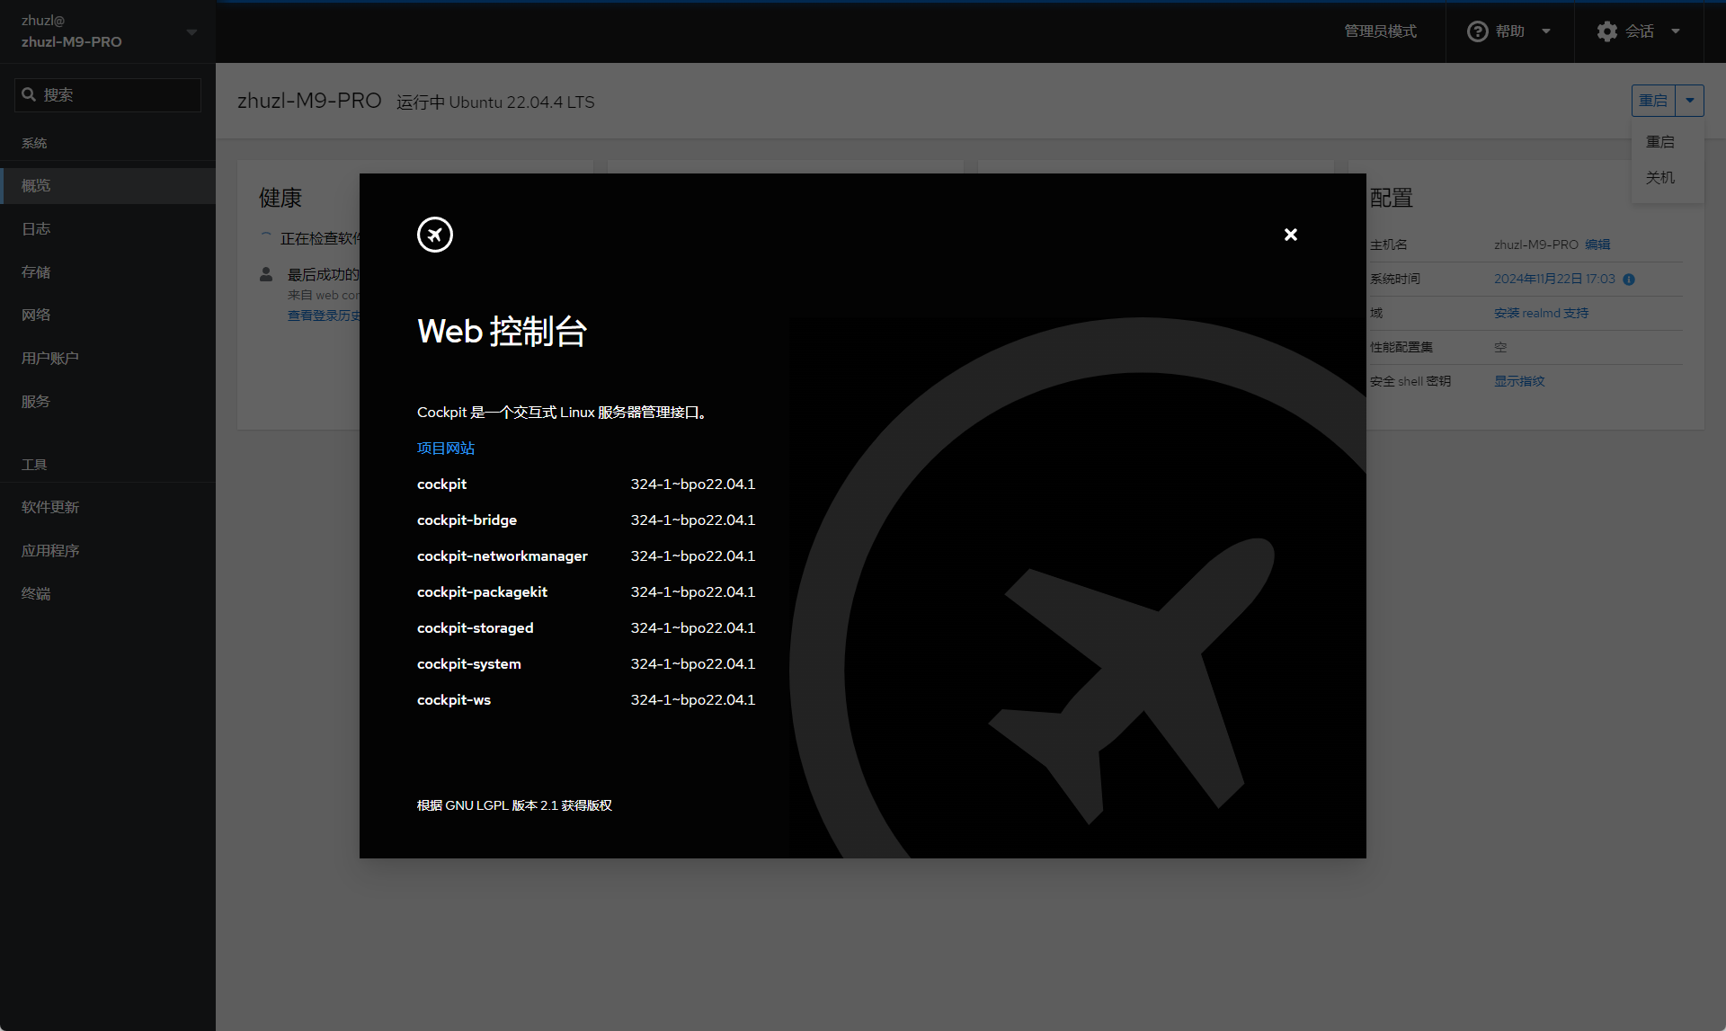The height and width of the screenshot is (1031, 1726).
Task: Open 日志 in sidebar
Action: click(x=108, y=228)
